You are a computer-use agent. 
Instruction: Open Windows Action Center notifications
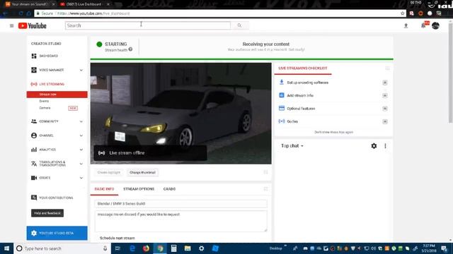tap(444, 248)
